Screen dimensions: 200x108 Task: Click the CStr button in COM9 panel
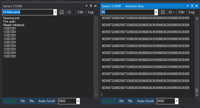click(x=181, y=12)
